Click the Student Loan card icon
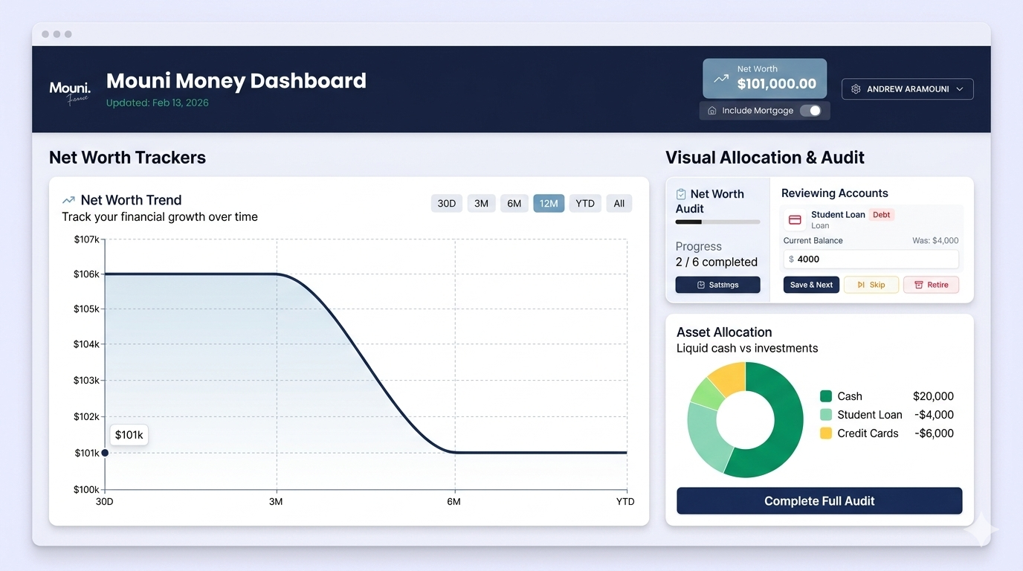The width and height of the screenshot is (1023, 571). [795, 220]
